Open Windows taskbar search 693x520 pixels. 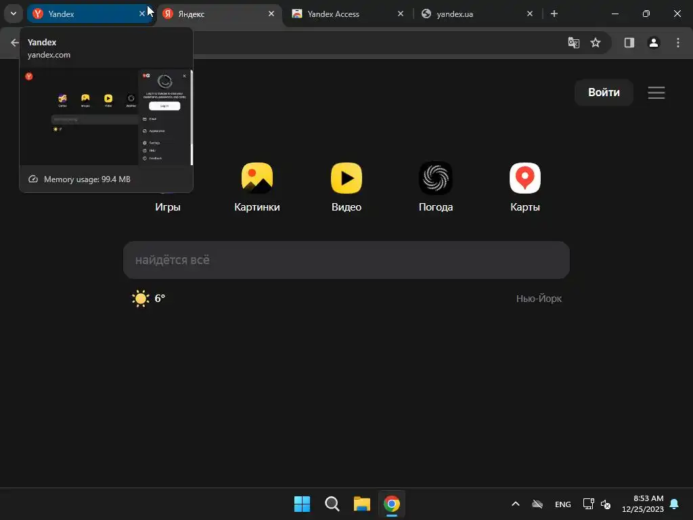[332, 504]
